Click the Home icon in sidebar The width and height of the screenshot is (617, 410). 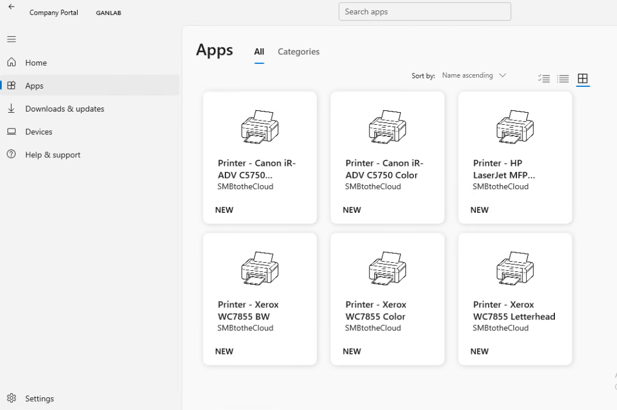[11, 63]
